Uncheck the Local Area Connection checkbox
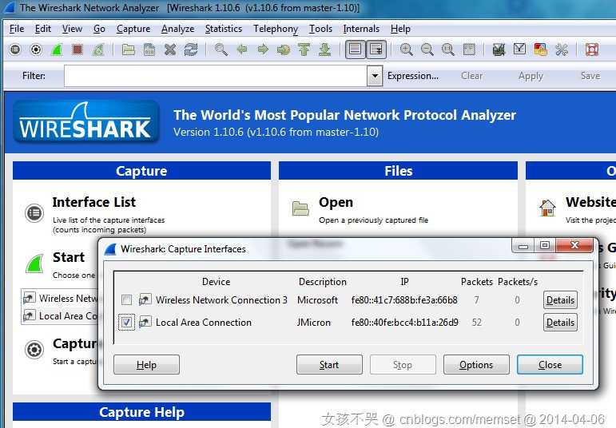 (126, 323)
